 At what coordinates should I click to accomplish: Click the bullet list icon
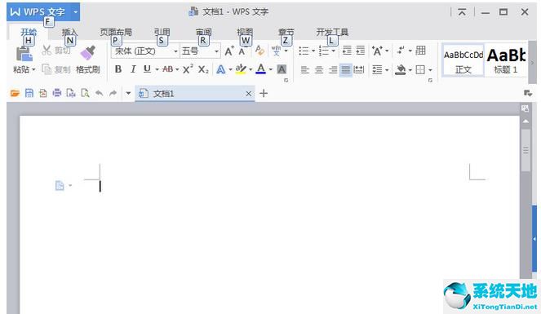tap(304, 51)
